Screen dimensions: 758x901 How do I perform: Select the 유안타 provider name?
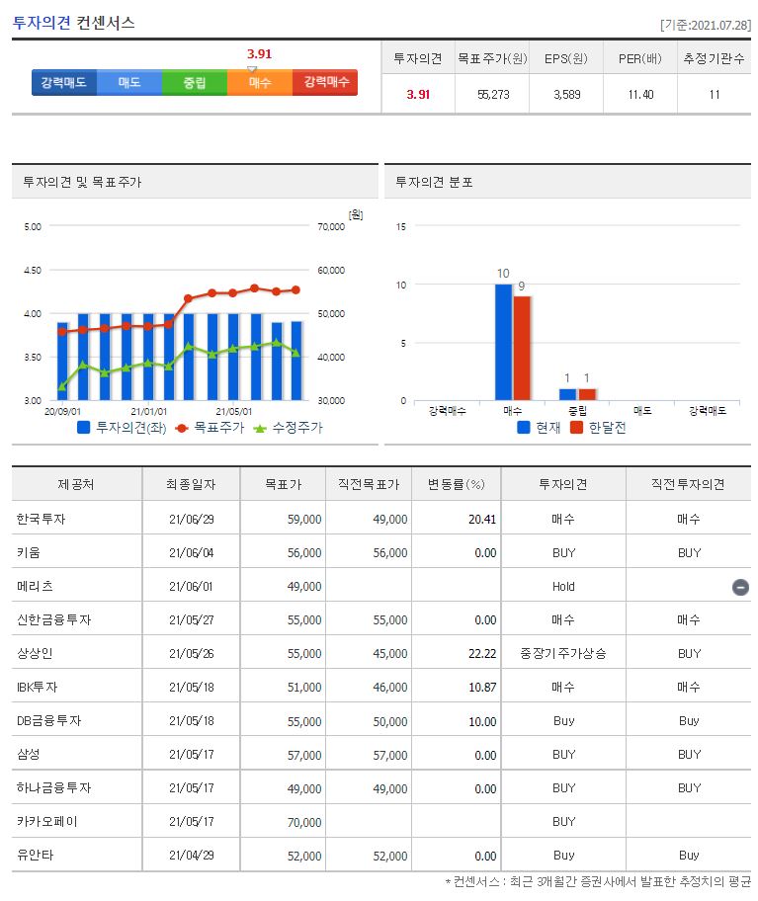click(x=35, y=855)
